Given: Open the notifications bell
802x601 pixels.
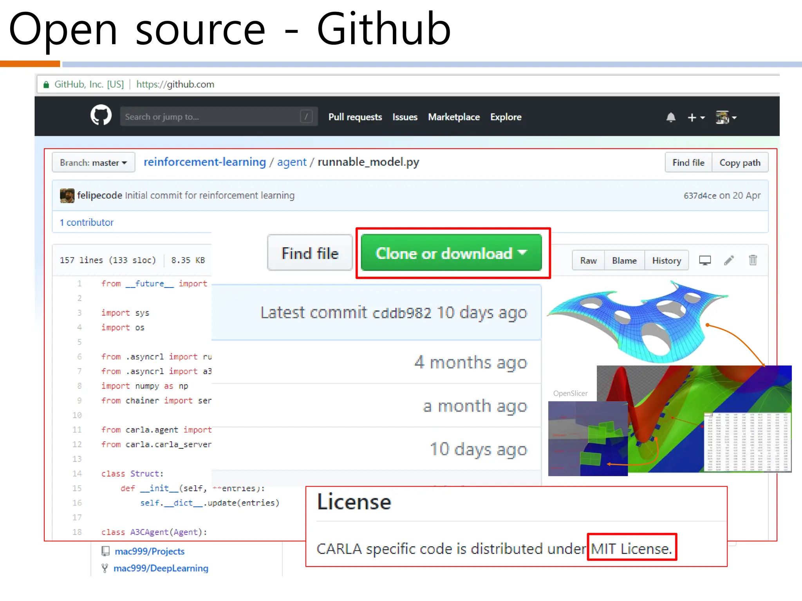Looking at the screenshot, I should point(671,117).
